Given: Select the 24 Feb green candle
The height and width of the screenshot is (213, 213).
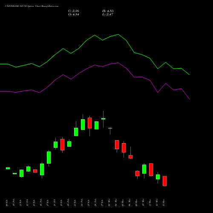Looking at the screenshot, I should [83, 124].
